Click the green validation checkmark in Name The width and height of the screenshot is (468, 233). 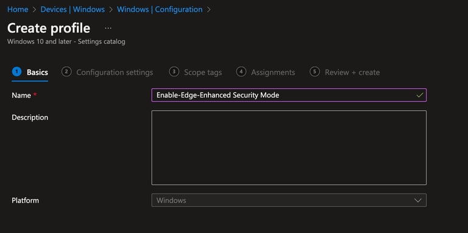coord(420,96)
